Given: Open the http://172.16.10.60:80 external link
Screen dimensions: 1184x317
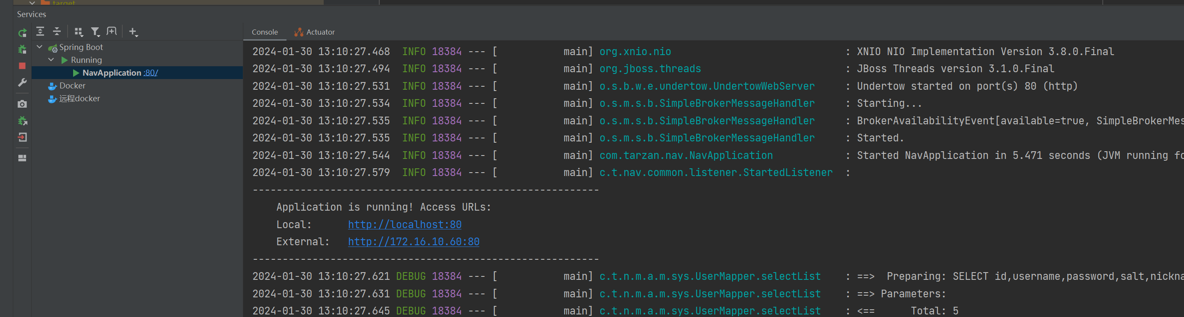Looking at the screenshot, I should [413, 242].
